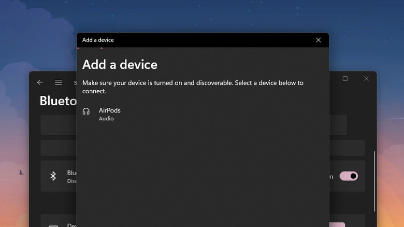Screen dimensions: 404x227
Task: Turn off the Bluetooth toggle switch
Action: click(349, 176)
